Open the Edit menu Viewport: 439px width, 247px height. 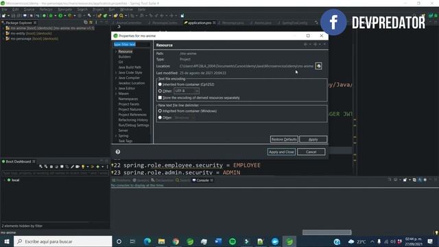tap(15, 9)
